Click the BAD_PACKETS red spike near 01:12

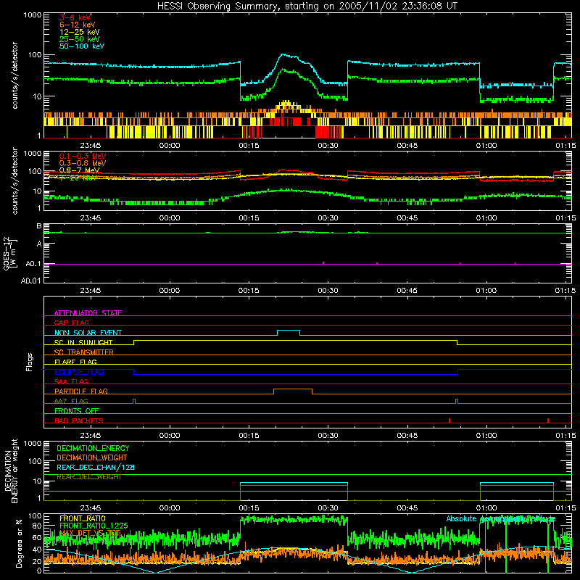(548, 420)
